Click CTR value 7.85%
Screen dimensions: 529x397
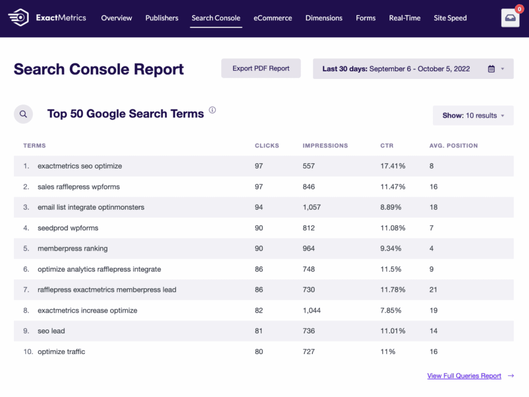[391, 310]
